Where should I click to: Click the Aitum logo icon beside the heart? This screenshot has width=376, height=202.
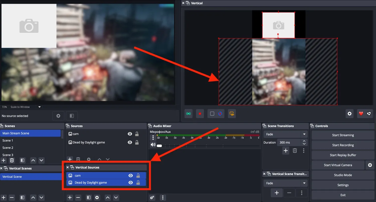(x=369, y=114)
